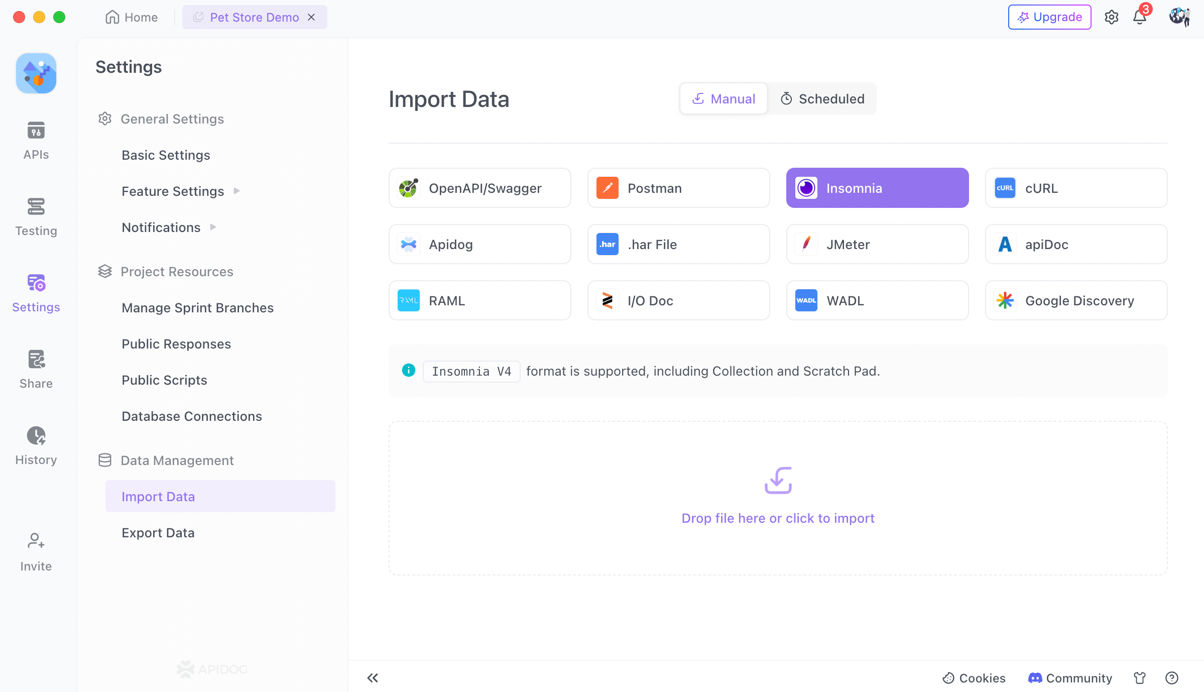
Task: Click Project Resources section header
Action: click(165, 271)
